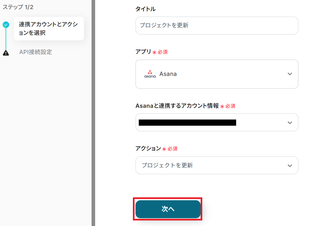Click the Asana logo in the app field
This screenshot has height=226, width=328.
tap(150, 74)
